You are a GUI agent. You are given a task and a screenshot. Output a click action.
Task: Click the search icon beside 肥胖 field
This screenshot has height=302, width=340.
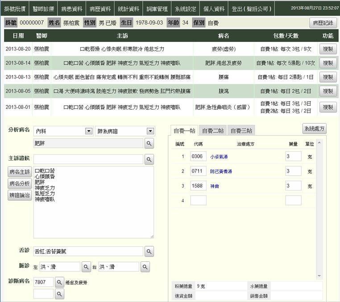pos(149,143)
